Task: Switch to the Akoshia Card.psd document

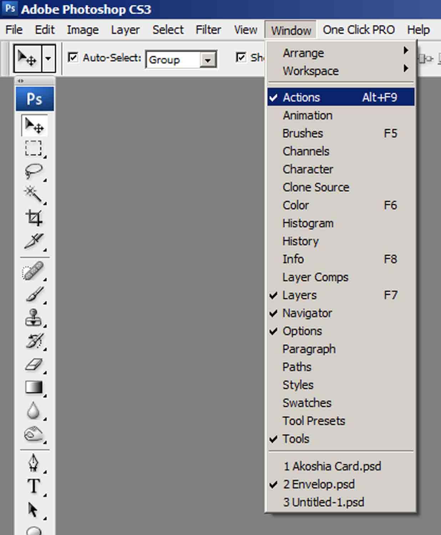Action: 332,466
